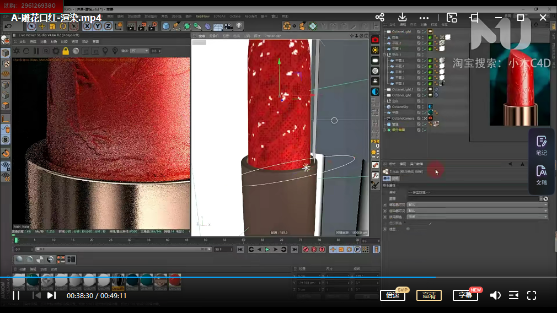Change video quality via 高清
Viewport: 557px width, 313px height.
point(429,295)
